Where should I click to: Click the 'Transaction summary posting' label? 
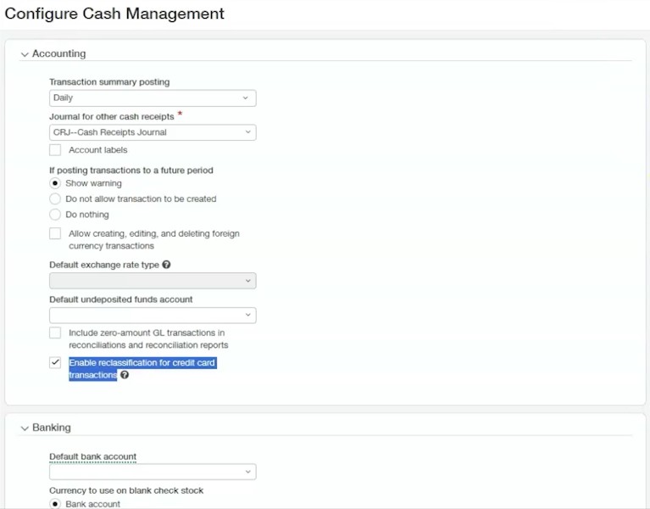(109, 81)
